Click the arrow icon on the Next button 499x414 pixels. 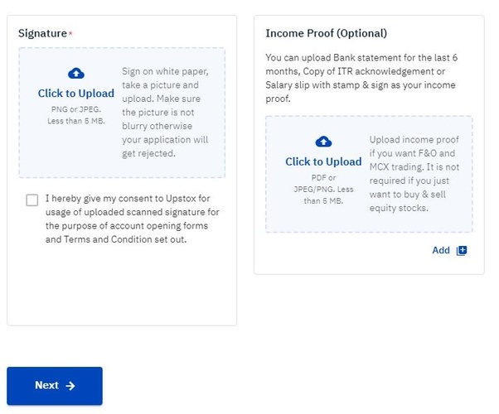coord(70,386)
